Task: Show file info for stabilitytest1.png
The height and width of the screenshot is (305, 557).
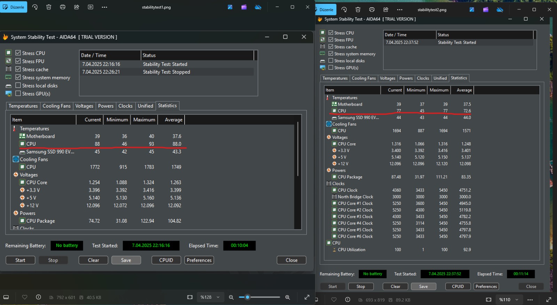Action: [38, 297]
